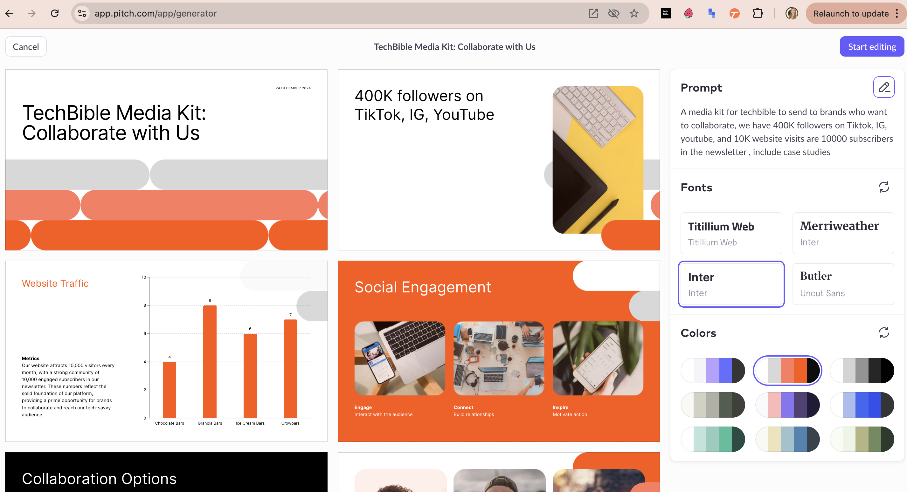907x492 pixels.
Task: Click Relaunch to update
Action: 851,13
